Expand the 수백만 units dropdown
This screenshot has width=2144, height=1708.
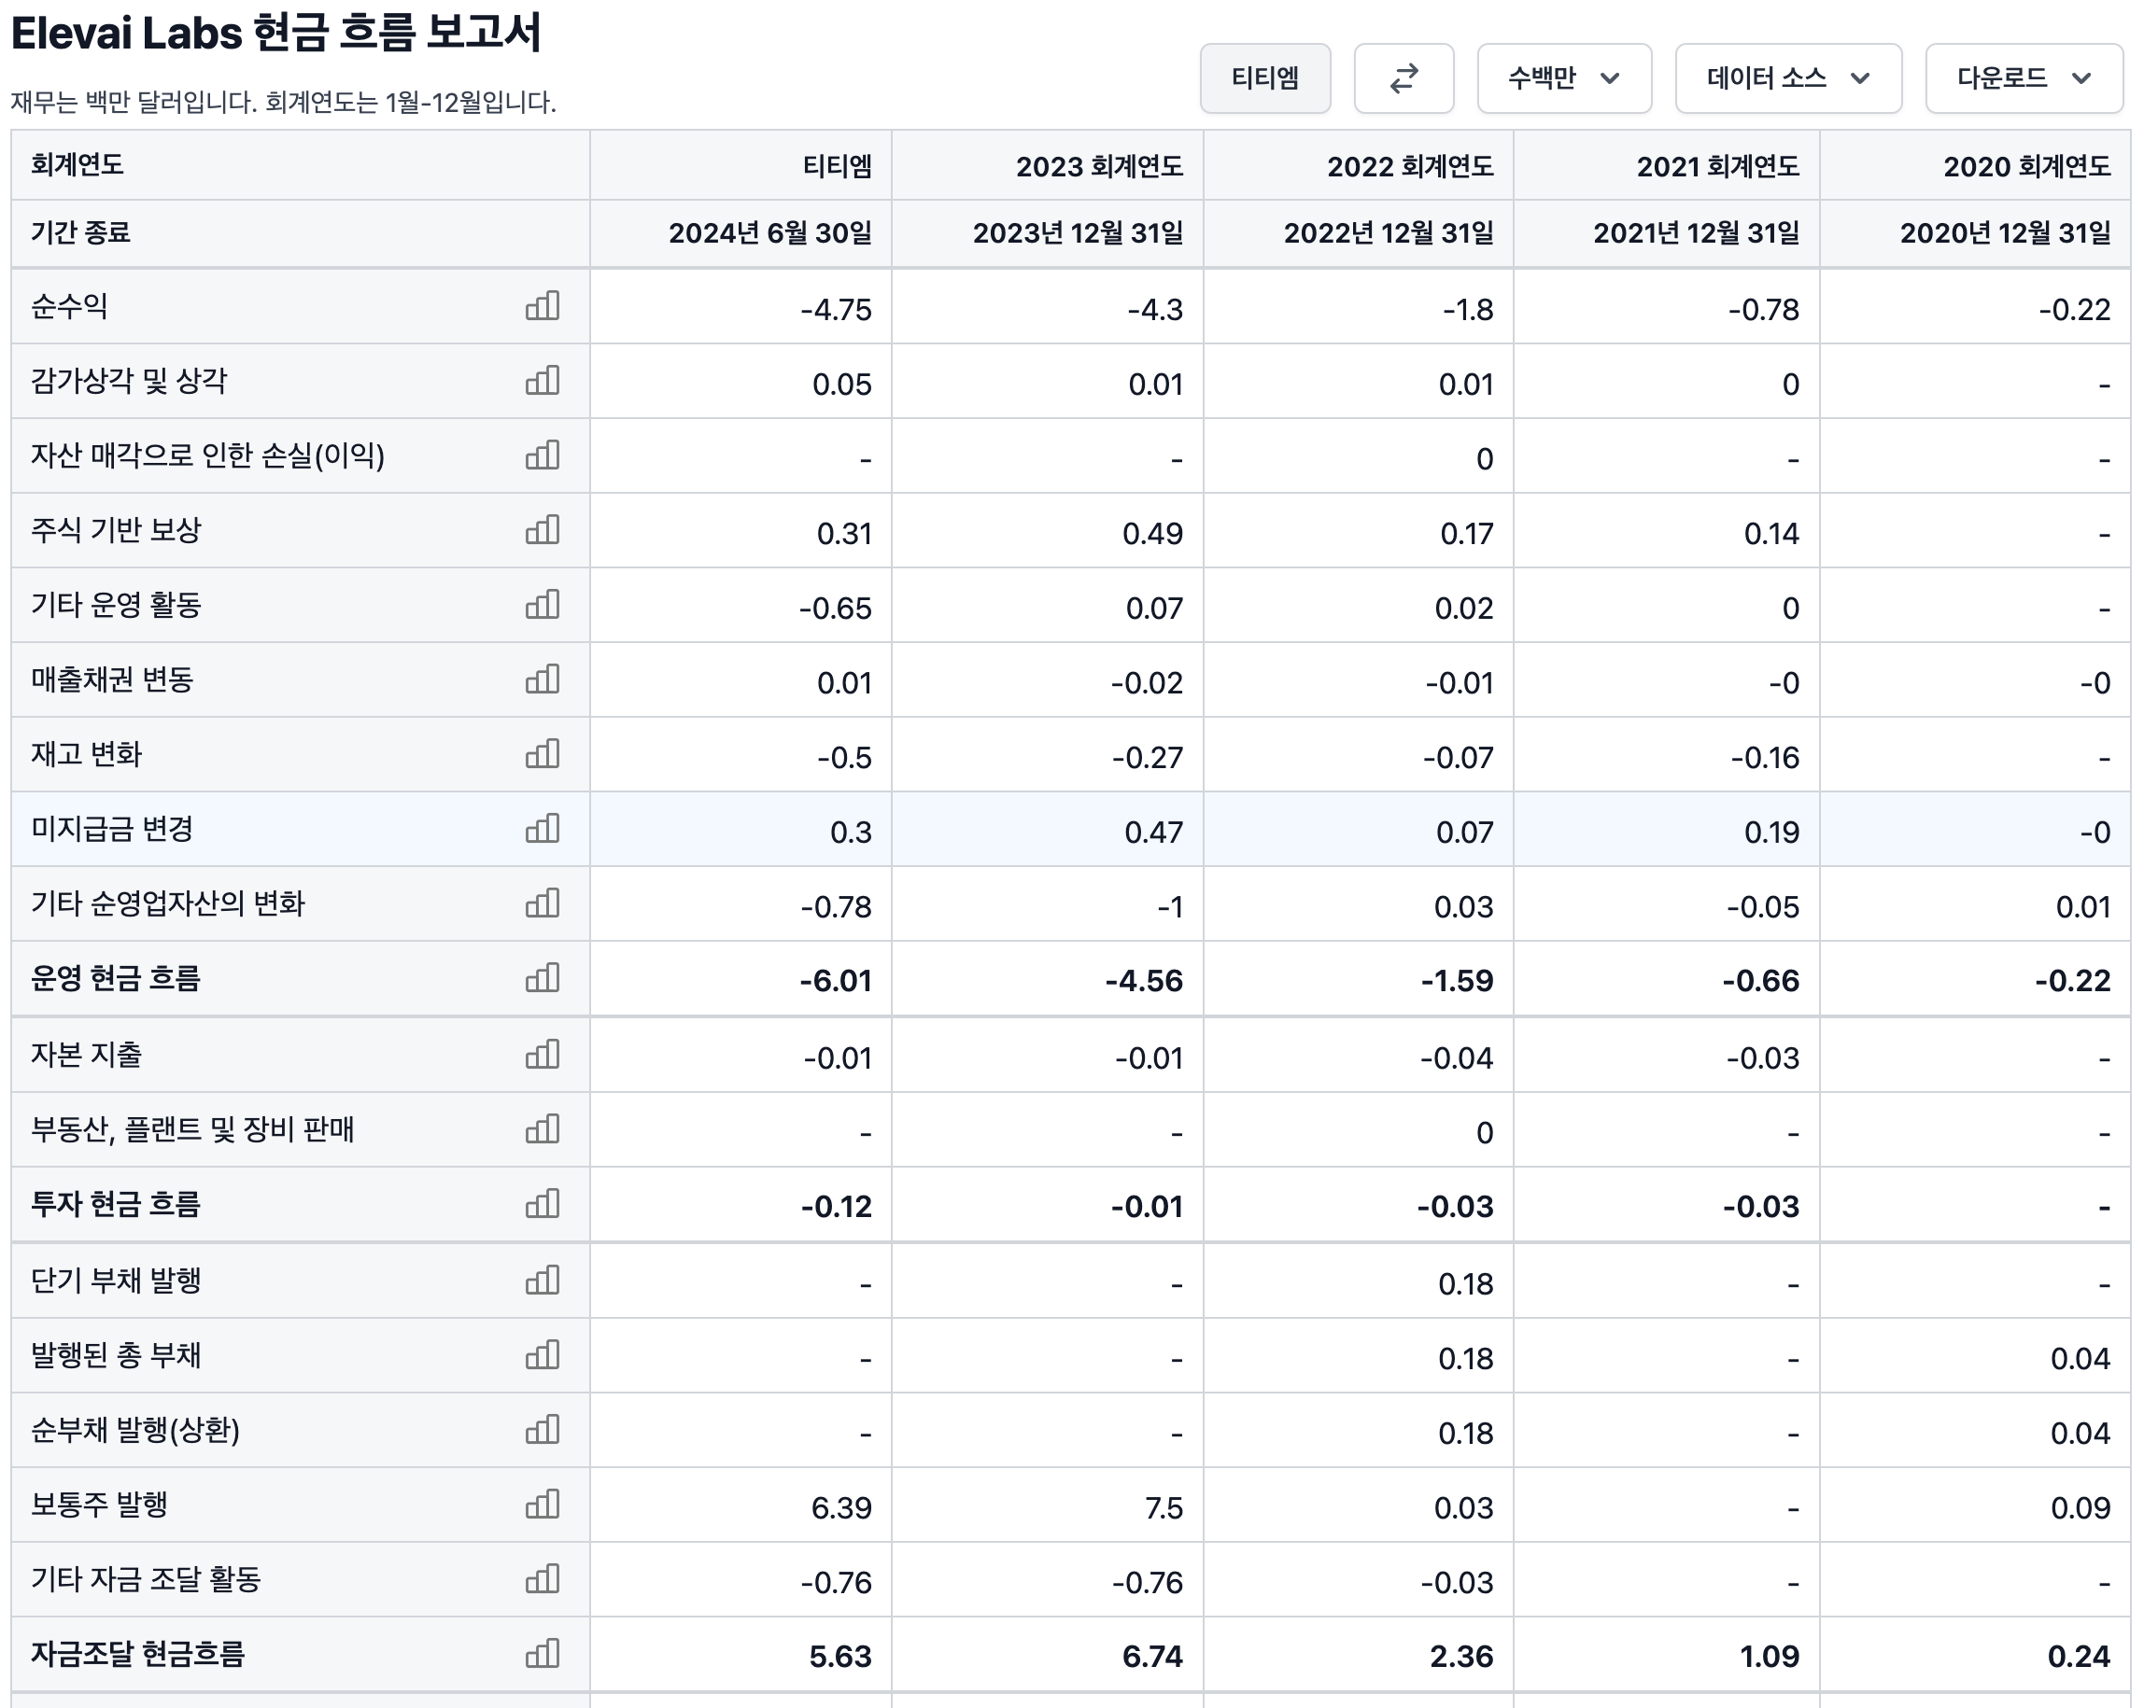1563,78
